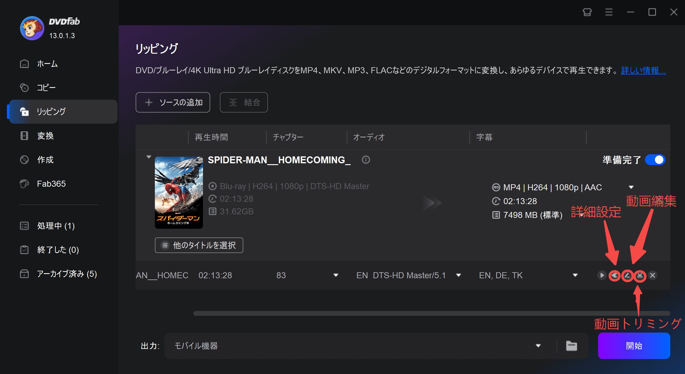Click the 02:13:28 row duration cell
Screen dimensions: 685x374
(215, 275)
